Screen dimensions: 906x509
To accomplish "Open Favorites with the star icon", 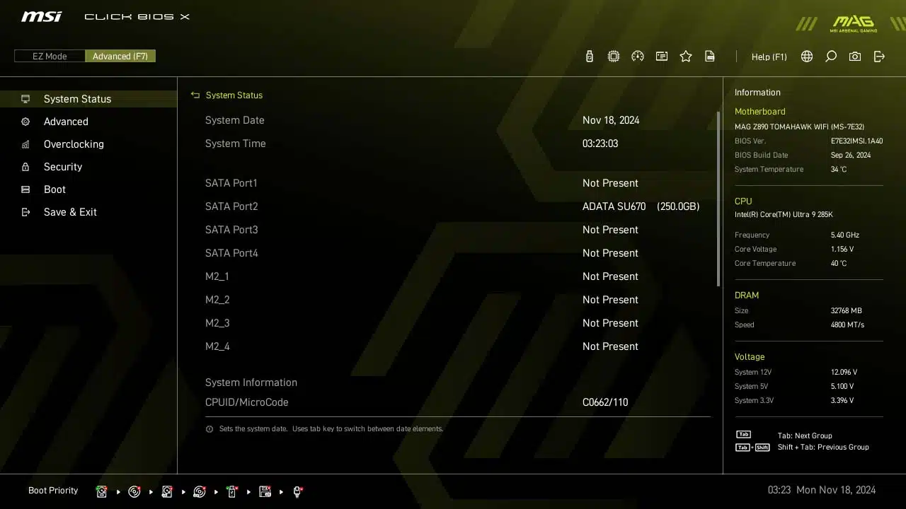I will pyautogui.click(x=686, y=57).
